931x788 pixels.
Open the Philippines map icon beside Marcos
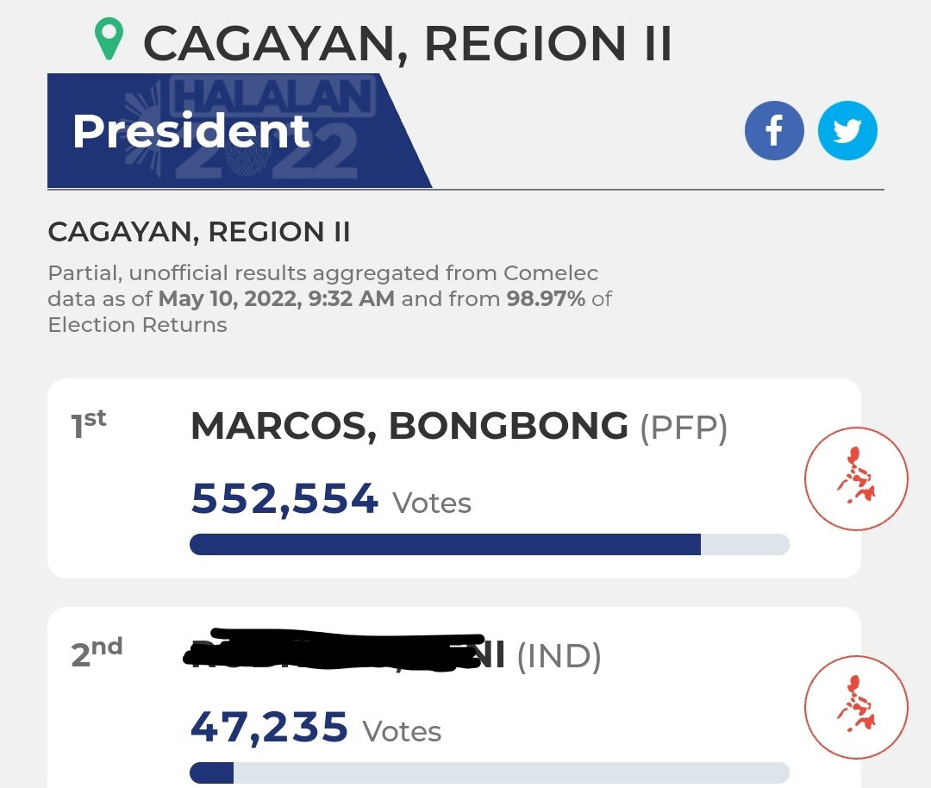click(x=856, y=478)
